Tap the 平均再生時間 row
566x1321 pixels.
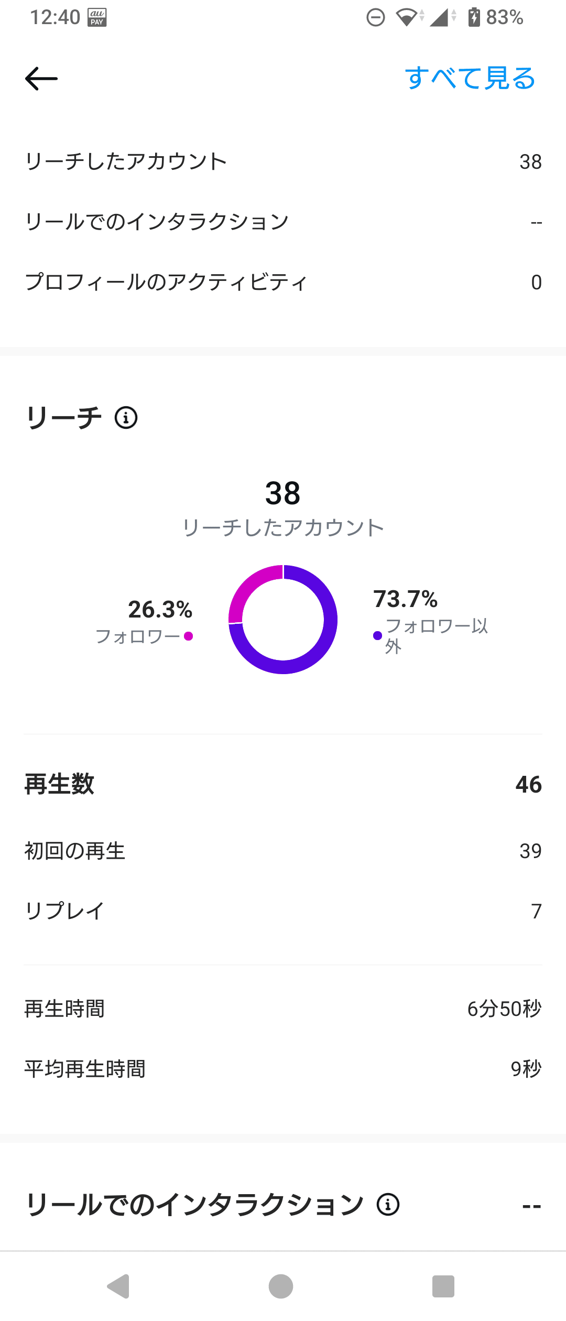283,1069
